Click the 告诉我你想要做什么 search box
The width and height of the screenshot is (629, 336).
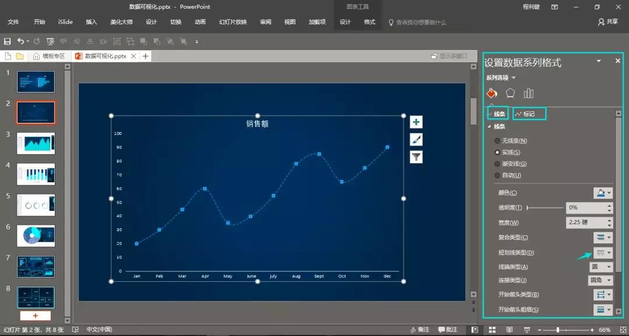[x=417, y=23]
